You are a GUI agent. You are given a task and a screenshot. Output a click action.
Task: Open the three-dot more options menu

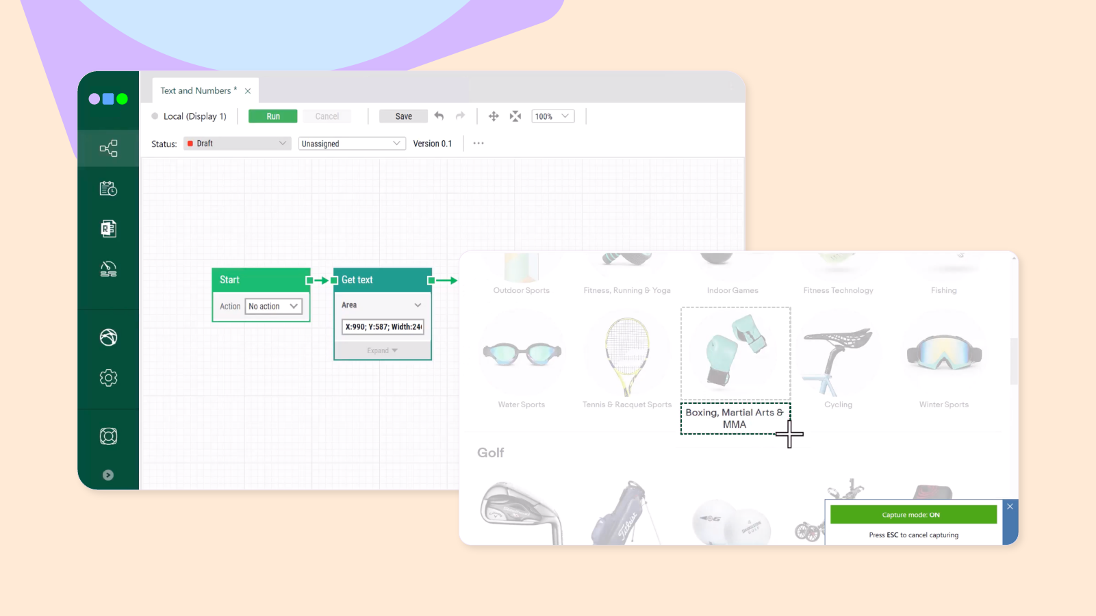click(479, 144)
